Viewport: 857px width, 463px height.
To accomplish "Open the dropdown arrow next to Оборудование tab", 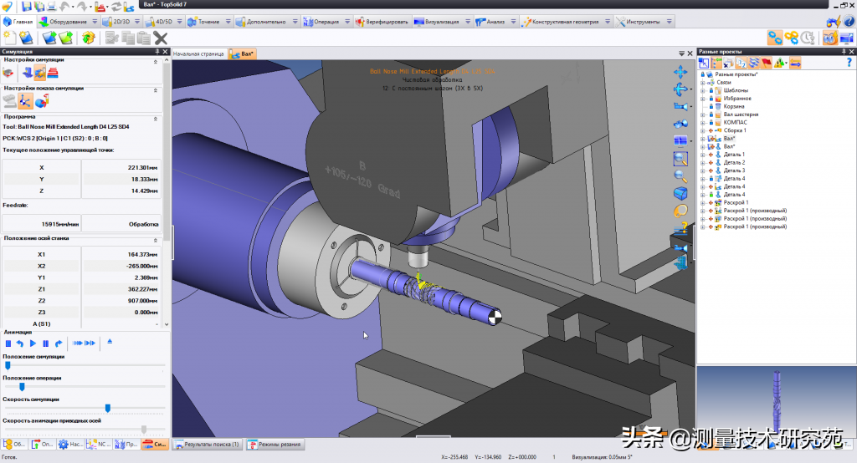I will click(95, 22).
